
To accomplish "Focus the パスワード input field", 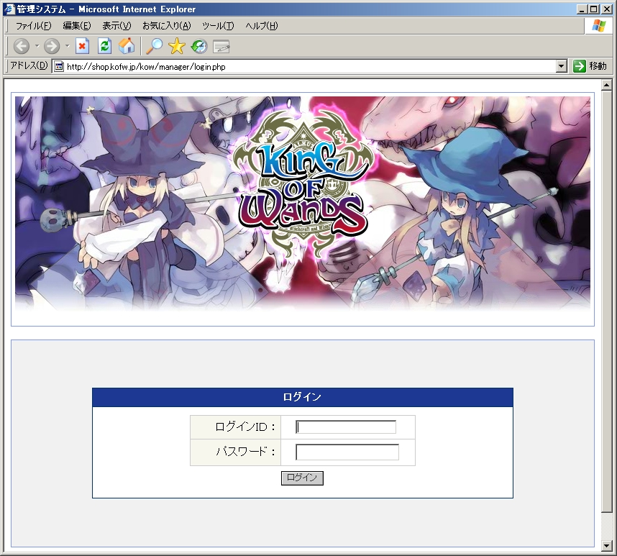I will tap(347, 452).
